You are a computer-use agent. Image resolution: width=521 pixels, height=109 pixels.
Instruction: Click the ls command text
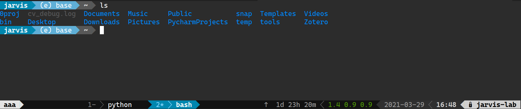click(104, 5)
